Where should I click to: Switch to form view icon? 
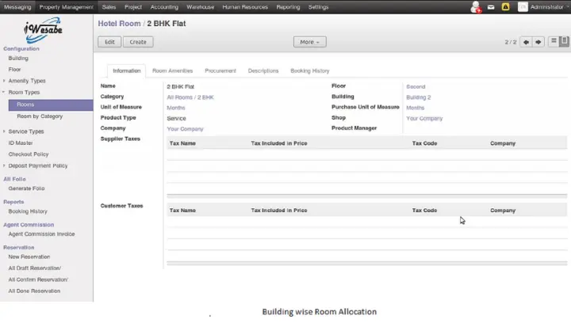pos(561,42)
